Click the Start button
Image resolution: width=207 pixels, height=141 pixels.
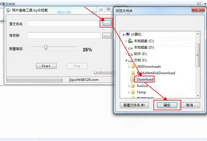(x=46, y=66)
